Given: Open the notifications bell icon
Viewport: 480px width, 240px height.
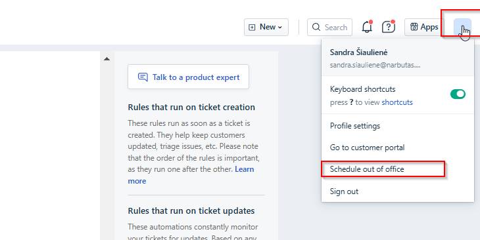Looking at the screenshot, I should [x=367, y=27].
